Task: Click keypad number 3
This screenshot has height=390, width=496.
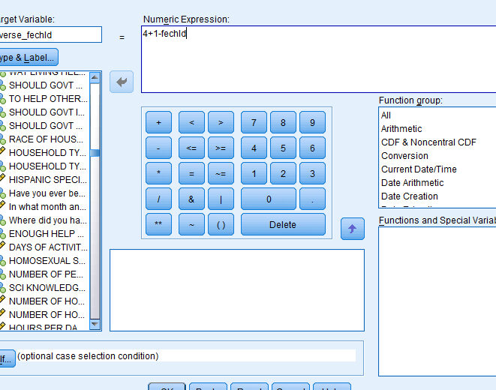Action: coord(312,173)
